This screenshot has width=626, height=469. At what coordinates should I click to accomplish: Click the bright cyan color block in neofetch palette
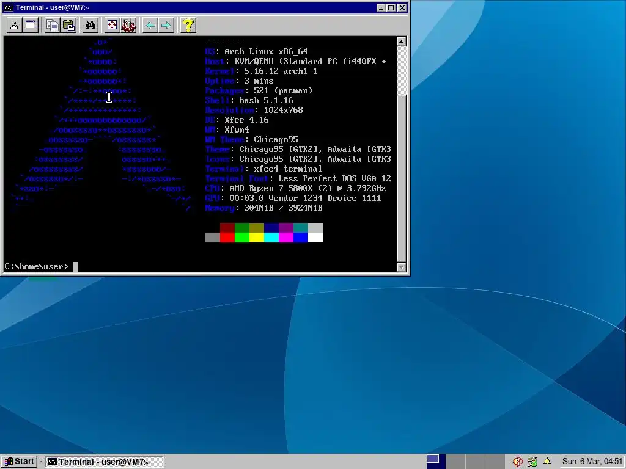click(x=271, y=238)
